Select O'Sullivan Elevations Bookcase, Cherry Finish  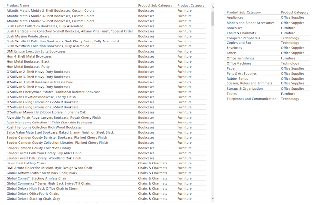(x=41, y=97)
